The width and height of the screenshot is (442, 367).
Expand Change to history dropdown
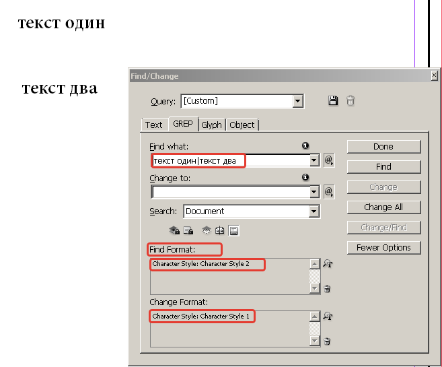tap(314, 192)
